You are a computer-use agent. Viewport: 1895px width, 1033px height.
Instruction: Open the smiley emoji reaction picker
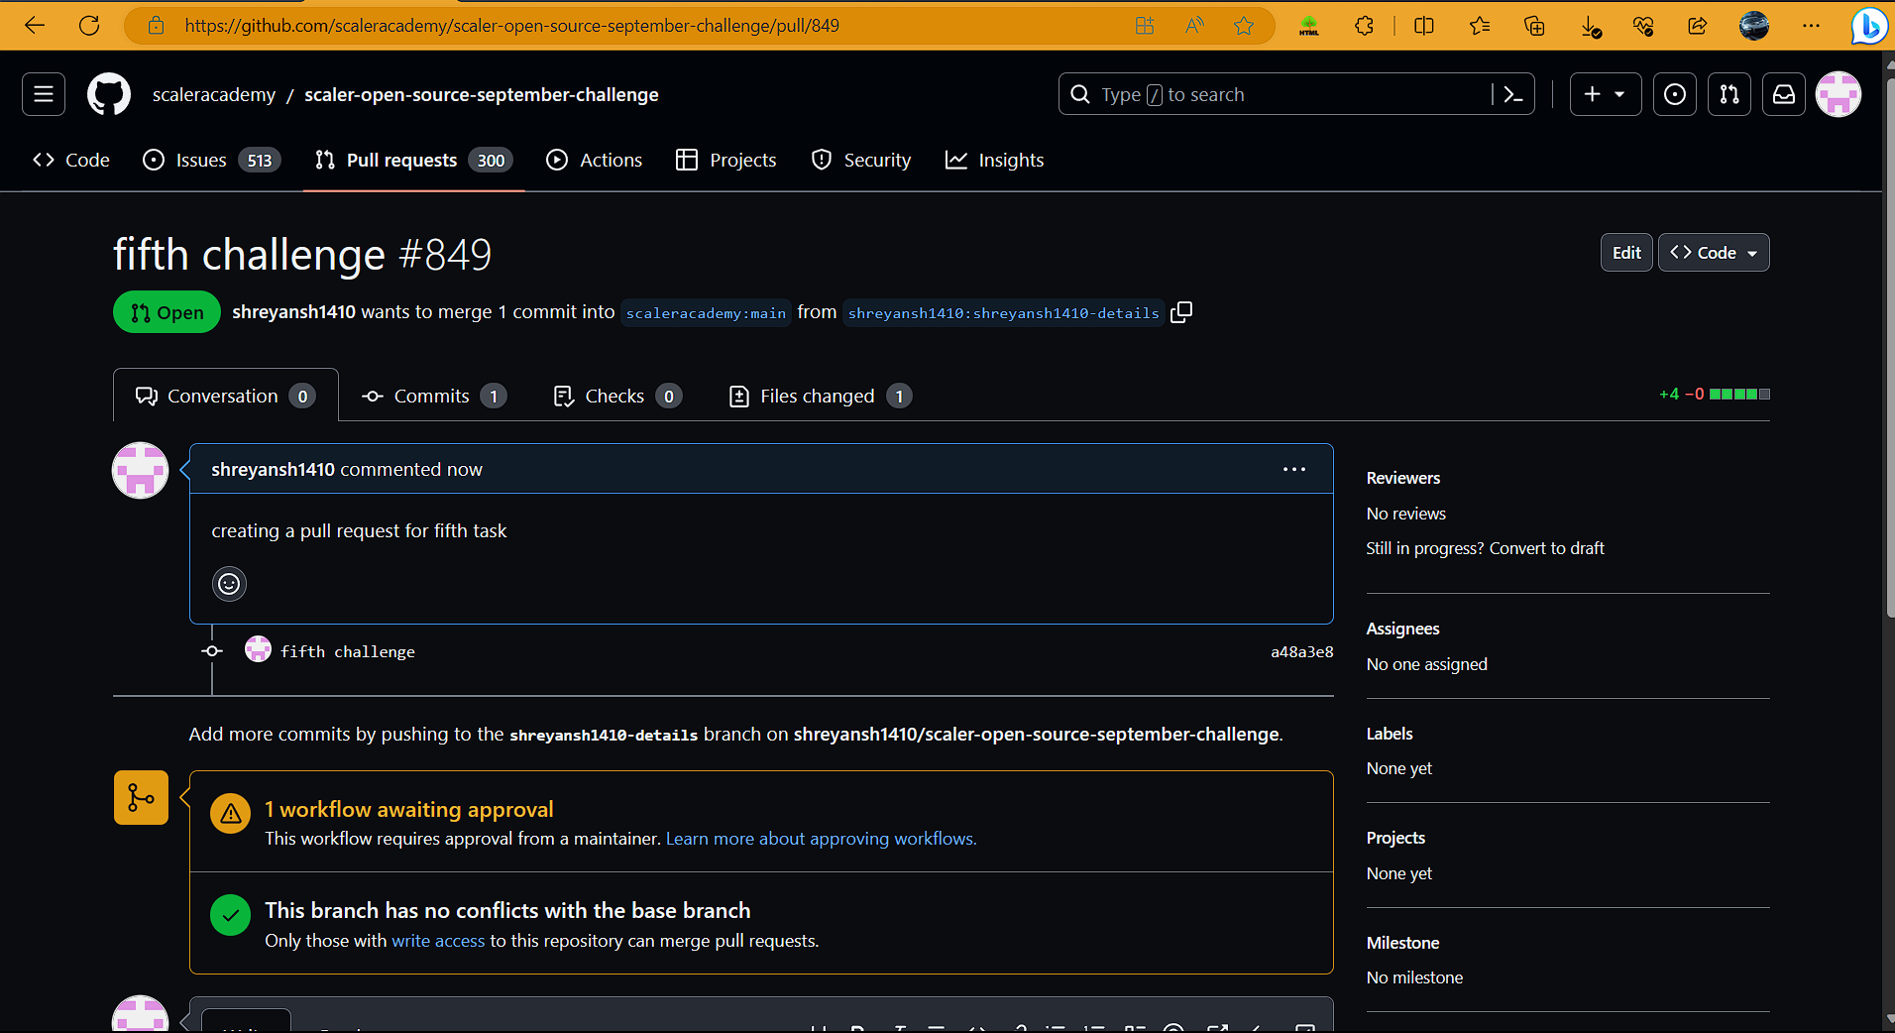pos(229,584)
